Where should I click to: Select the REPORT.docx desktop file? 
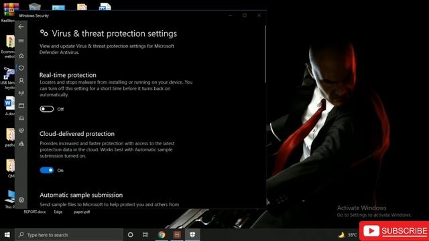pos(34,212)
